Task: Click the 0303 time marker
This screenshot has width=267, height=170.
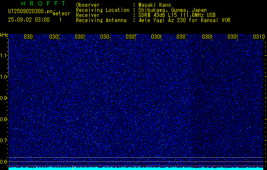Action: pyautogui.click(x=80, y=37)
